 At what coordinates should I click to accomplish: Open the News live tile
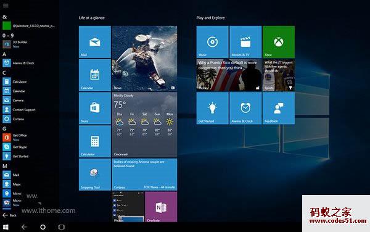(144, 59)
